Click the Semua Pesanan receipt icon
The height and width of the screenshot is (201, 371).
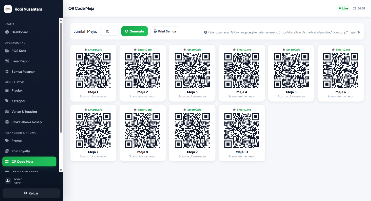coord(7,72)
